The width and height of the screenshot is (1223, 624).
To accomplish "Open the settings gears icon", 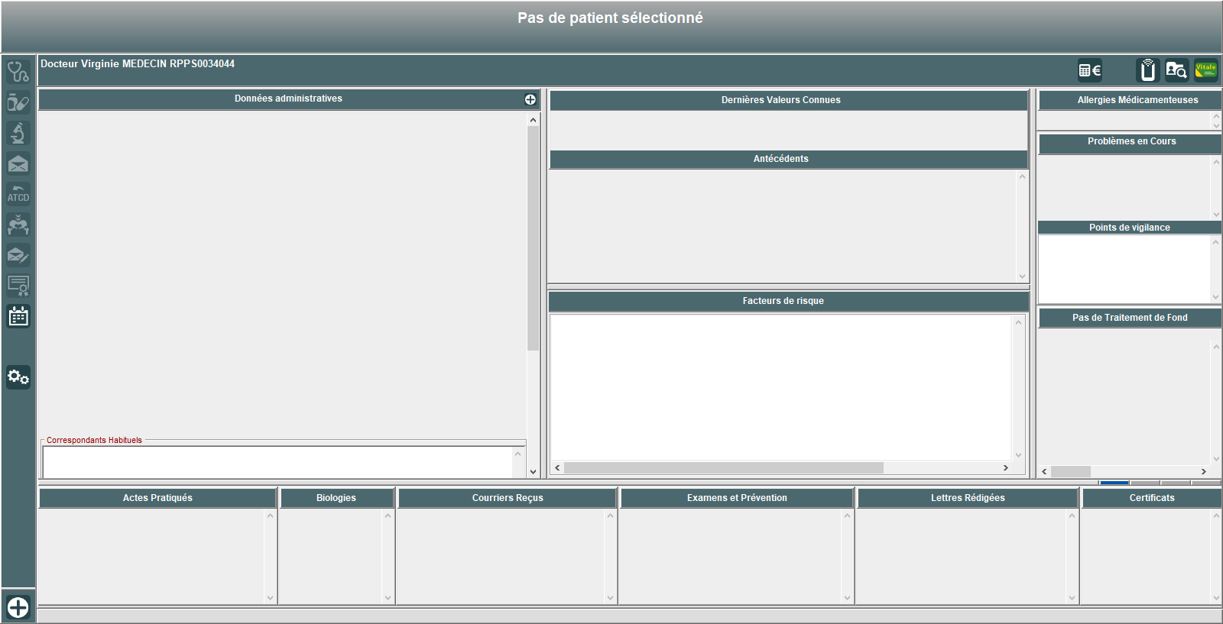I will (x=18, y=377).
